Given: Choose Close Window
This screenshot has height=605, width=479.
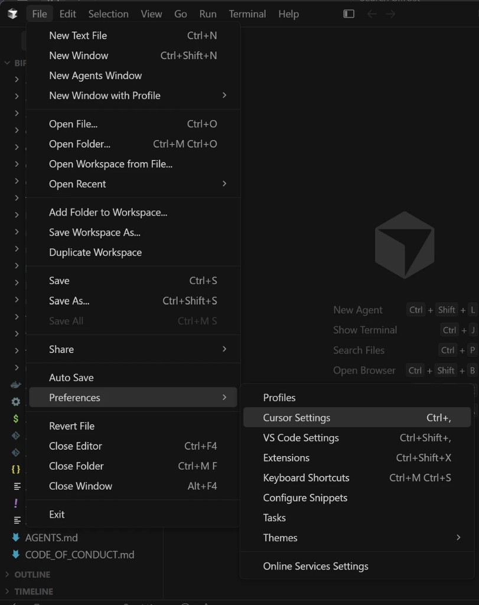Looking at the screenshot, I should tap(133, 486).
